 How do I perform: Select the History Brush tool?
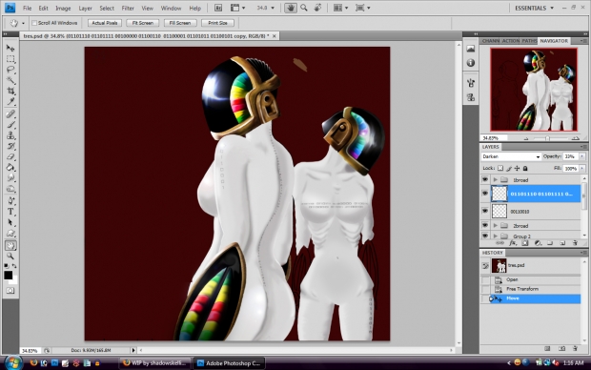10,146
